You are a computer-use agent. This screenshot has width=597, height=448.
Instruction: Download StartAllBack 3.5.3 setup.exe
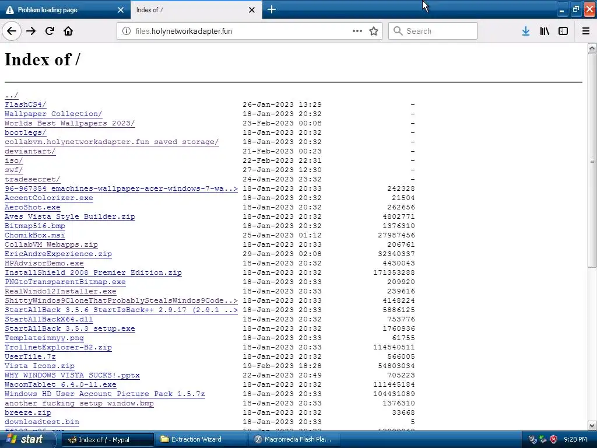point(70,328)
